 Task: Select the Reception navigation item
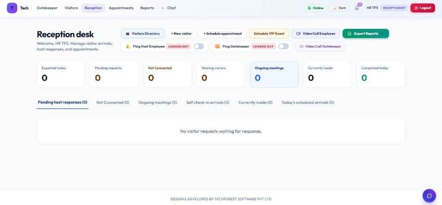[x=93, y=8]
